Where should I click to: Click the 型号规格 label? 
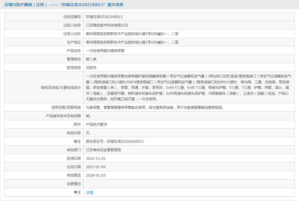(x=74, y=68)
